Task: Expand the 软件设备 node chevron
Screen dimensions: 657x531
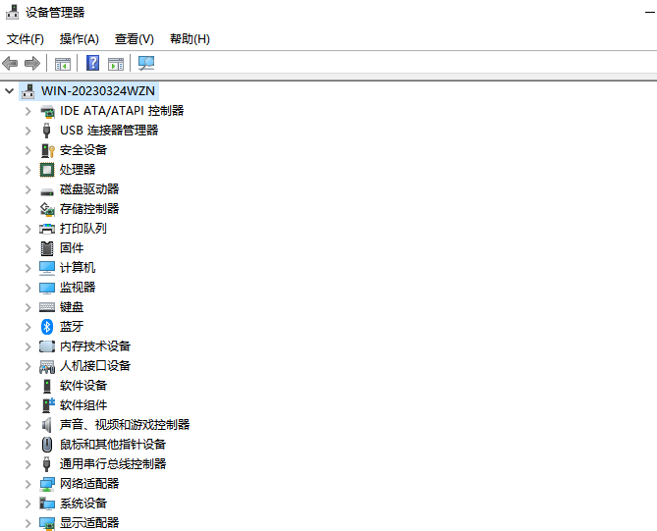Action: pyautogui.click(x=28, y=386)
